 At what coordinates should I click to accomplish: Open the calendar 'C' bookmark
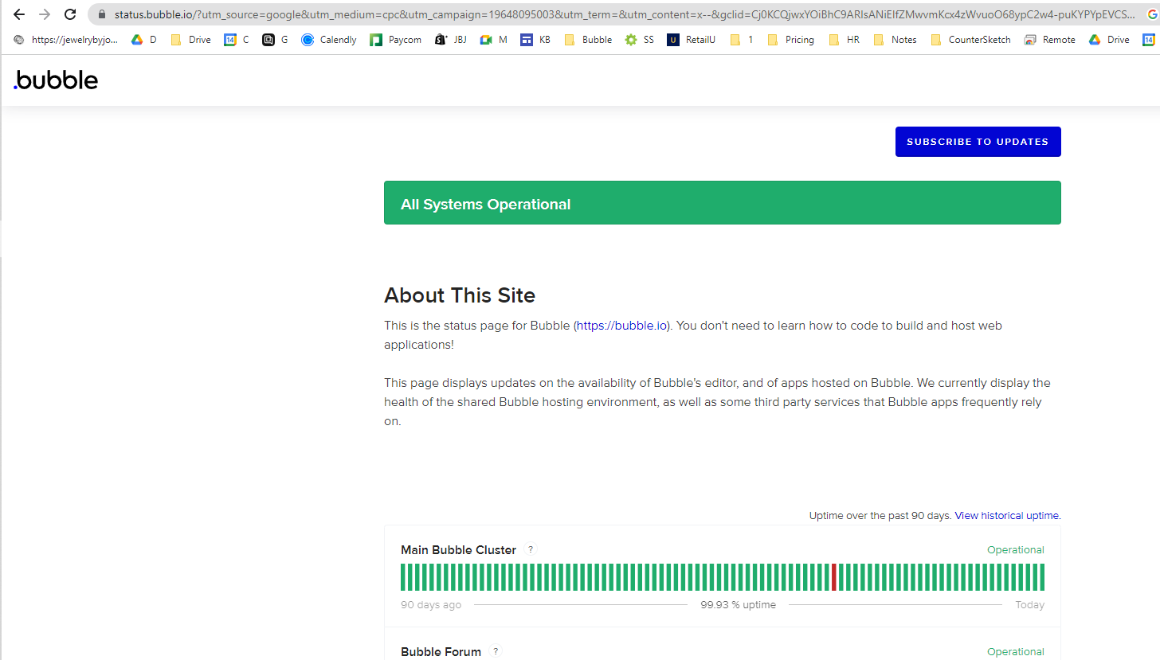(237, 40)
